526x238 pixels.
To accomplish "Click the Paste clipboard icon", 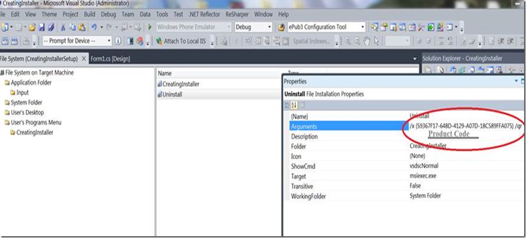I will point(82,27).
